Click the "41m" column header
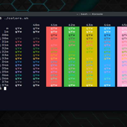This screenshot has width=127, height=127. point(54,25)
